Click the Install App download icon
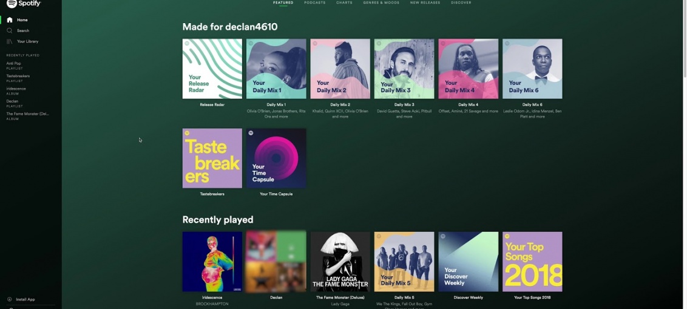Image resolution: width=687 pixels, height=309 pixels. [x=10, y=299]
